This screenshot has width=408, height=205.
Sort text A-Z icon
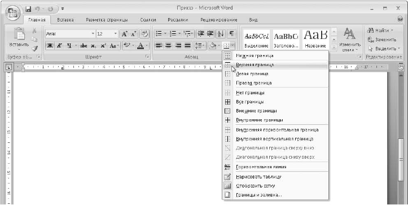tap(221, 34)
